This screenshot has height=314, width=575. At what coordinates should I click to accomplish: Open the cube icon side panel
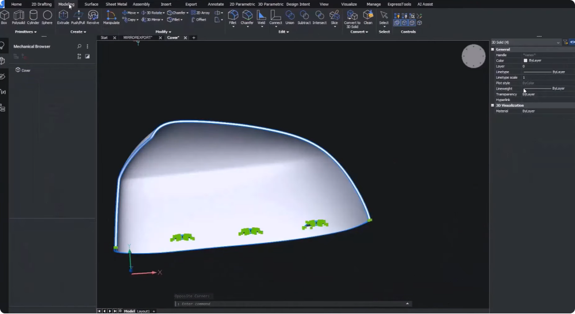pyautogui.click(x=3, y=61)
